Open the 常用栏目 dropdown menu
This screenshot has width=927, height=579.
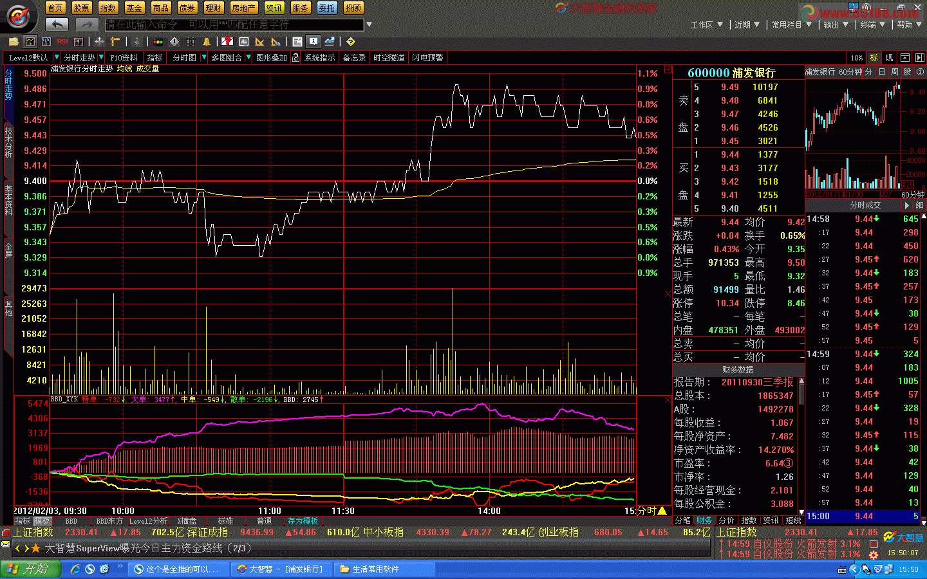click(x=791, y=24)
